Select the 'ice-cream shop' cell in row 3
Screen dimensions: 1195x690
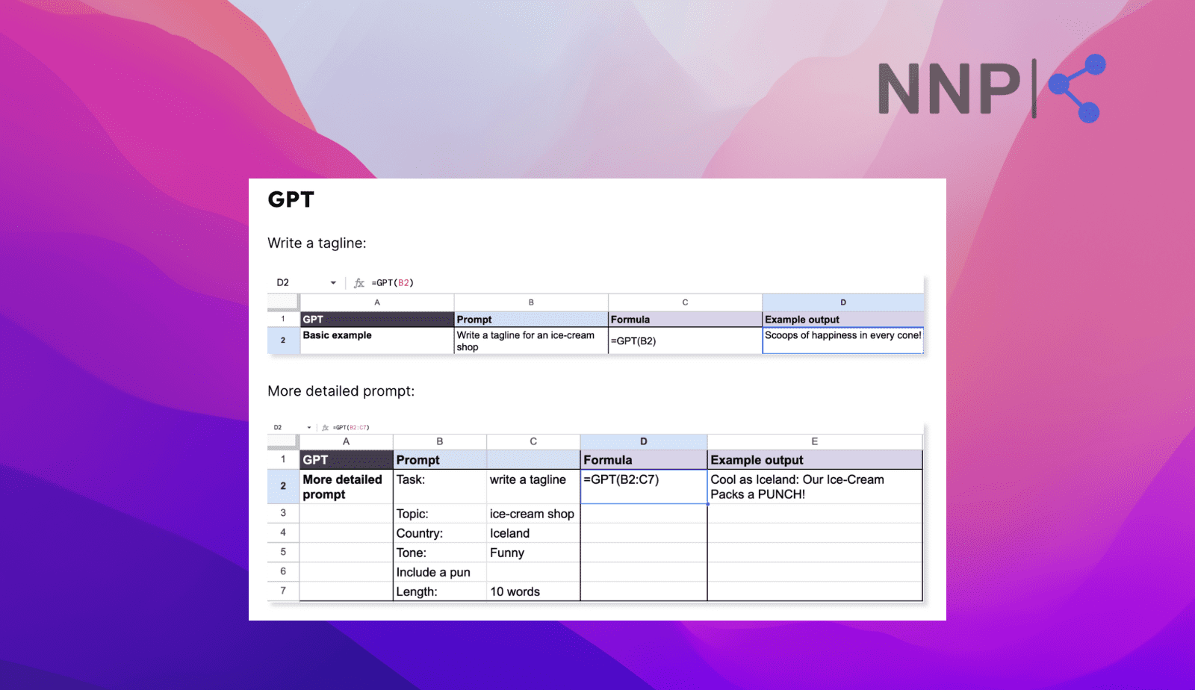point(533,514)
